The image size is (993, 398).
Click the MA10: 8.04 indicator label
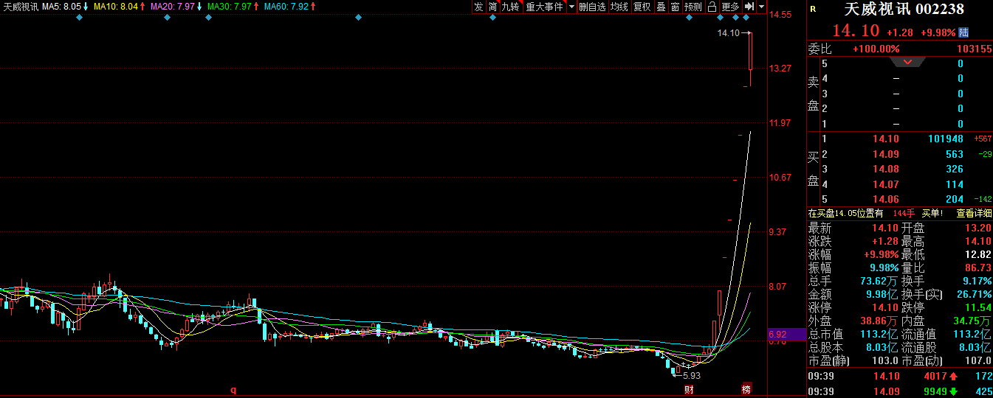[x=120, y=7]
